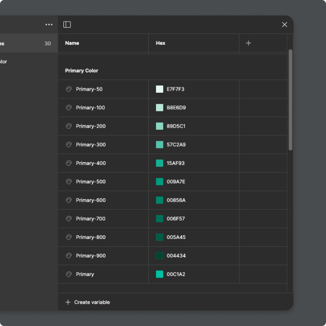This screenshot has width=326, height=326.
Task: Click the vertical scrollbar of variables list
Action: (290, 100)
